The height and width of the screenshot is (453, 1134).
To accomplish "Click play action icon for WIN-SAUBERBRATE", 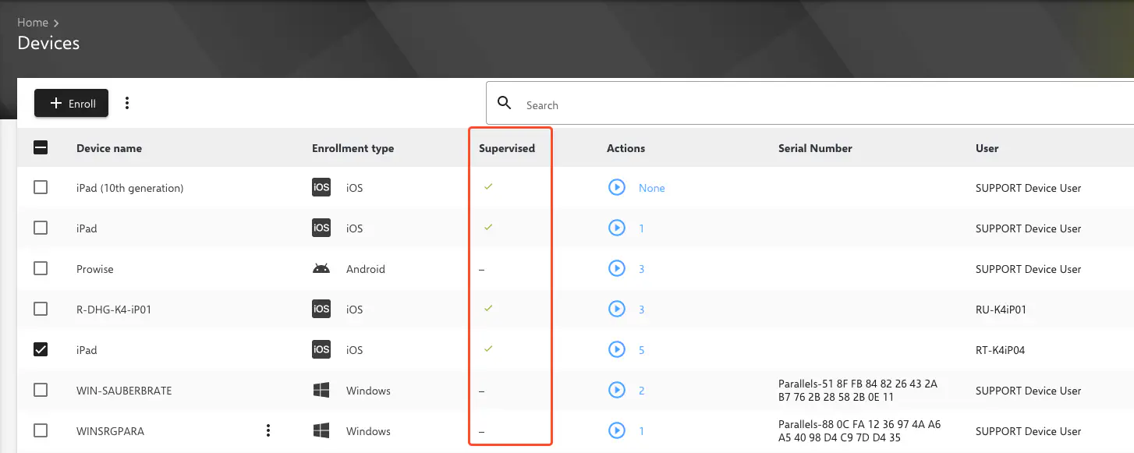I will tap(616, 391).
